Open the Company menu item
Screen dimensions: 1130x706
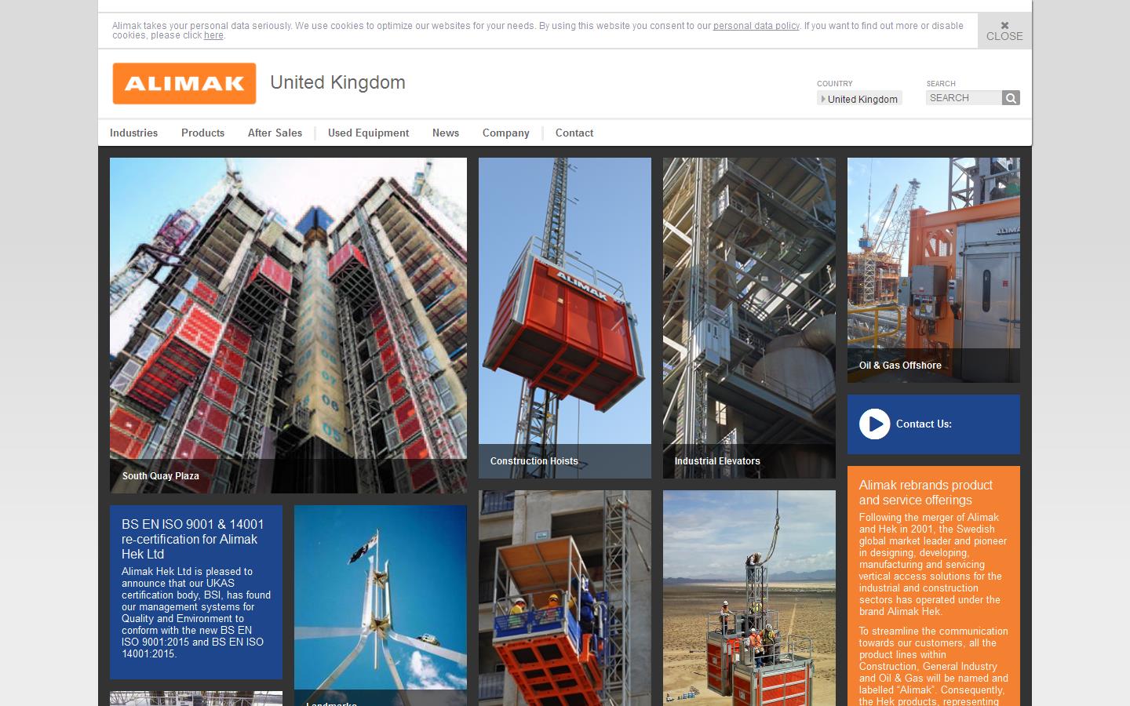tap(505, 133)
